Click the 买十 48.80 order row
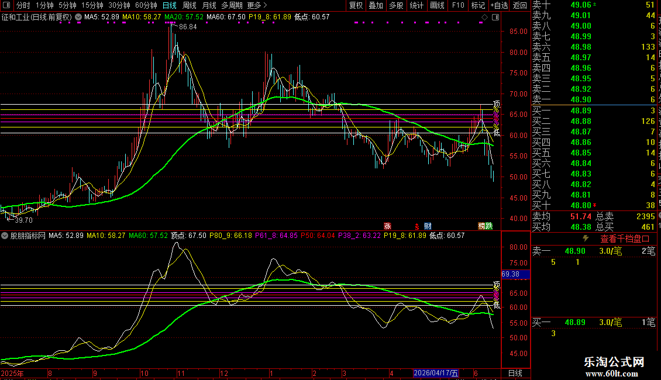 coord(594,206)
